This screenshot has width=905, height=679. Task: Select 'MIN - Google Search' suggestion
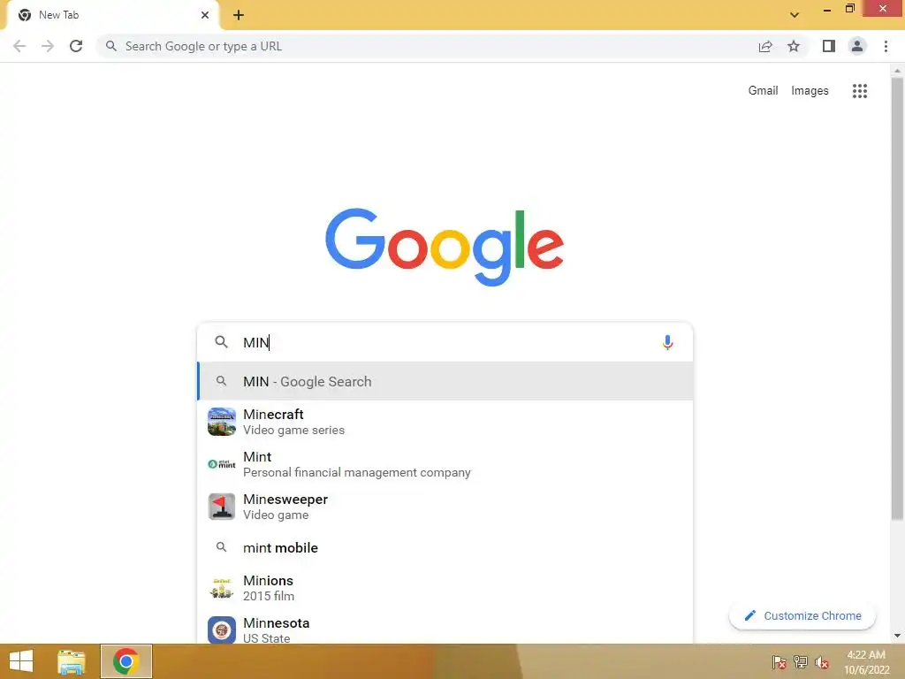click(445, 381)
